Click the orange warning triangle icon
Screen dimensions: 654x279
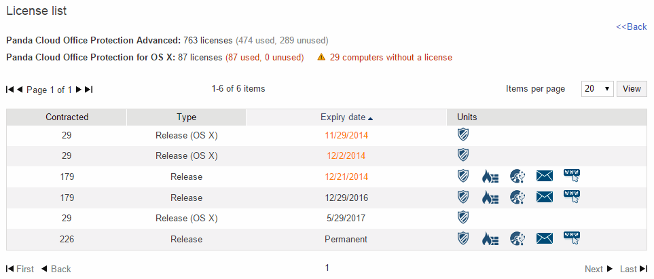(x=321, y=58)
